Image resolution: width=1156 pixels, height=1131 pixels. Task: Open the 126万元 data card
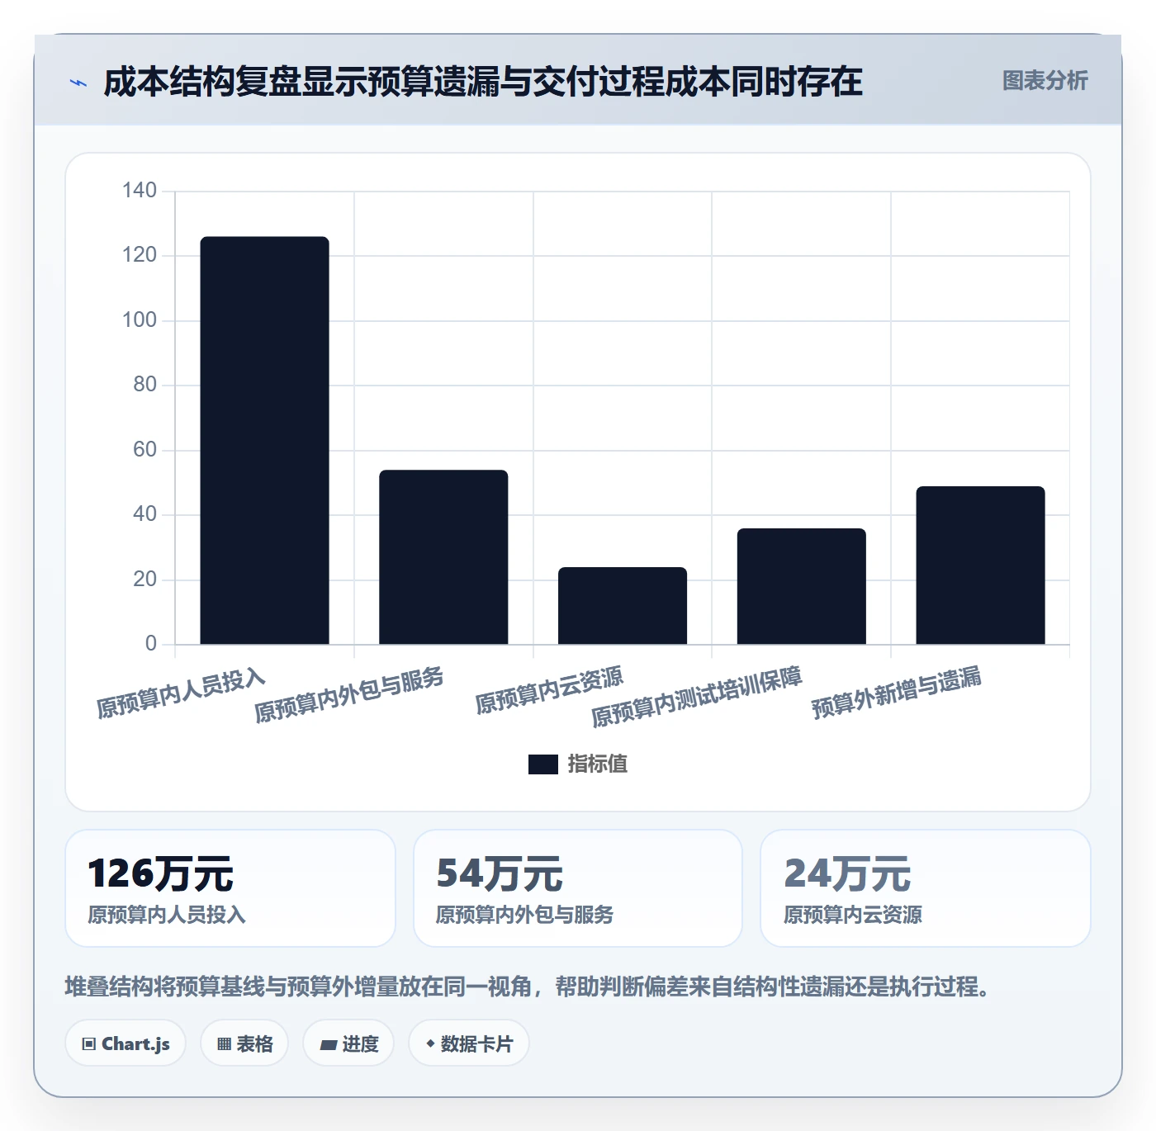[230, 888]
